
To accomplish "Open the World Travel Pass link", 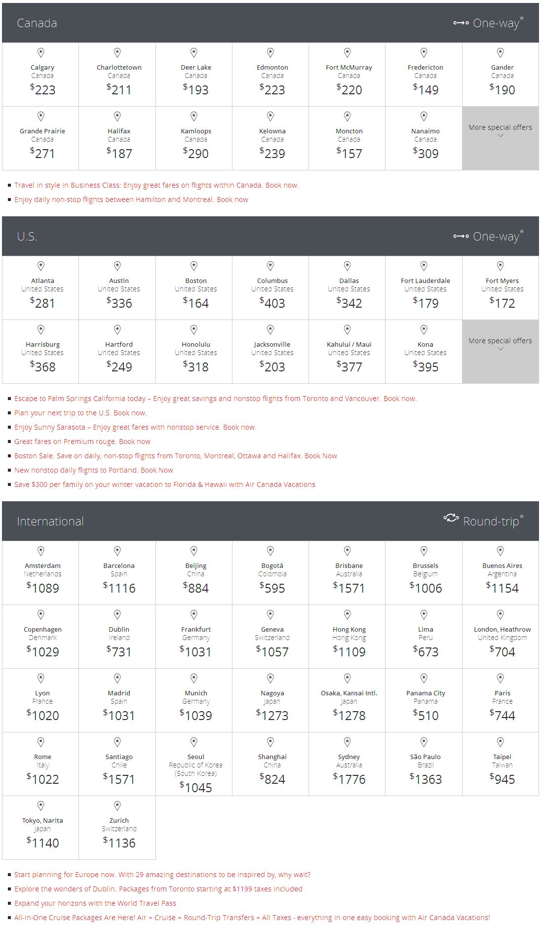I will pos(95,903).
